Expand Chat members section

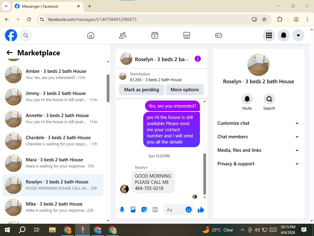click(258, 137)
